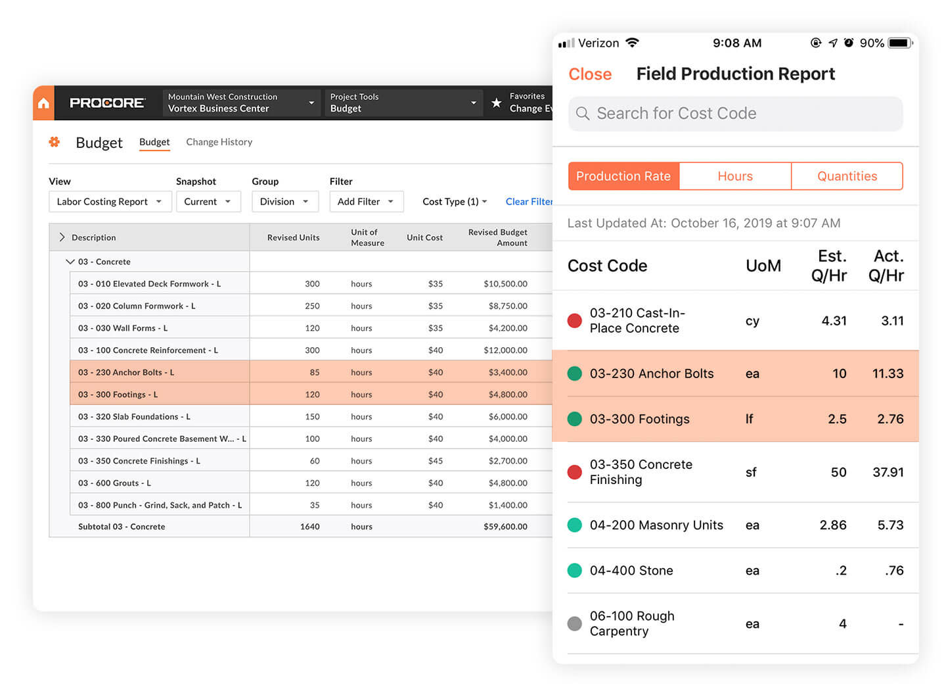Open the Change History tab
The image size is (946, 697).
tap(219, 142)
